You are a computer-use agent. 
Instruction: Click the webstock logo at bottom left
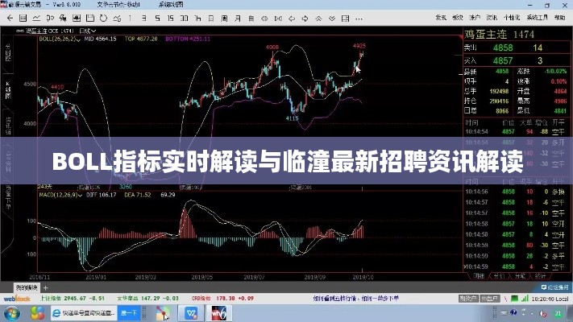[15, 299]
